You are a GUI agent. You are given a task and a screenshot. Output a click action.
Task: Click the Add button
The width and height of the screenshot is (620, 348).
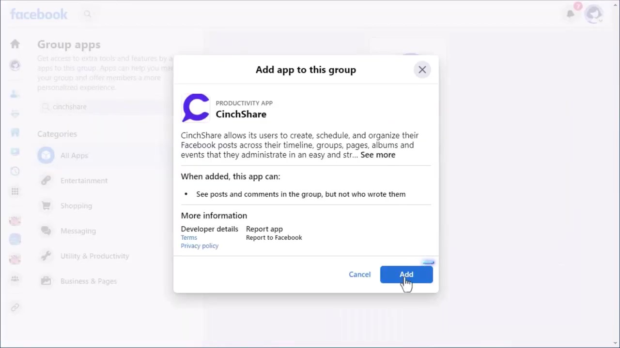pos(406,275)
